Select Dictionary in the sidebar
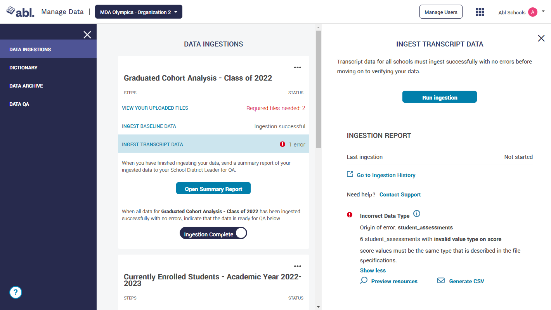The height and width of the screenshot is (310, 551). (24, 67)
